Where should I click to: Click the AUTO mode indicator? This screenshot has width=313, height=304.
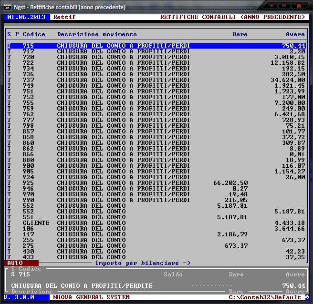(x=15, y=263)
